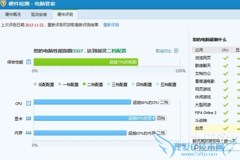Viewport: 240px width, 160px height.
Task: Click the 显卡 graphics card icon
Action: tap(29, 118)
